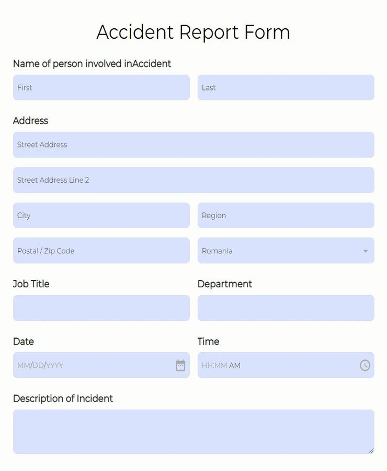Click the Postal / Zip Code field
387x471 pixels.
[x=101, y=251]
